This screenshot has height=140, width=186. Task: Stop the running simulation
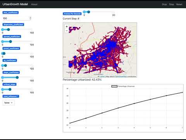[164, 4]
